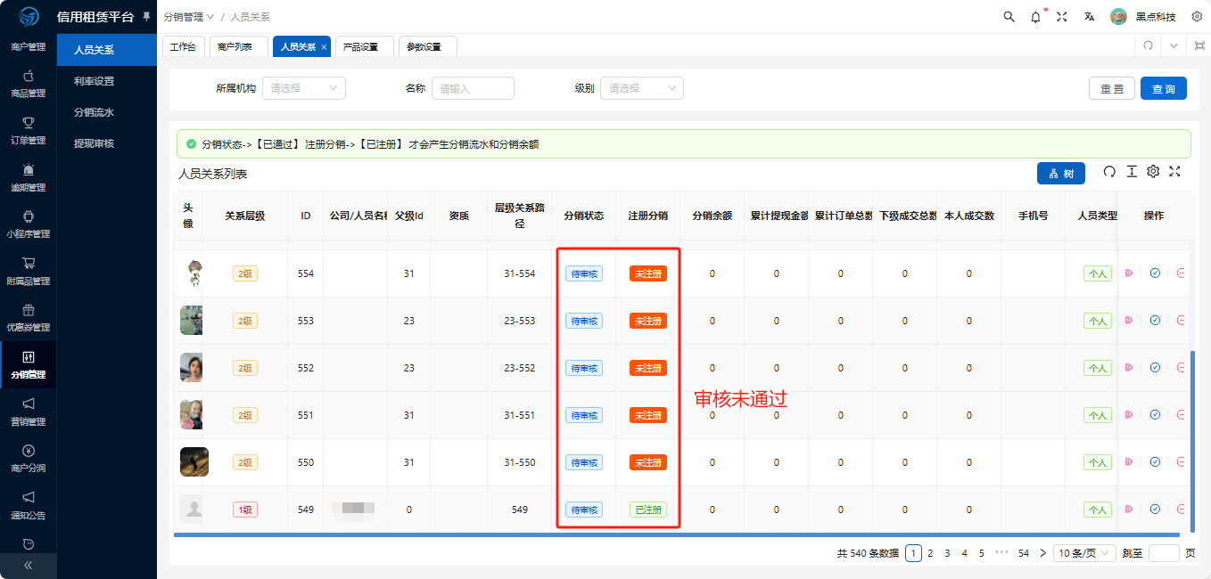Select 人员关系 submenu item
The width and height of the screenshot is (1211, 579).
pos(107,50)
